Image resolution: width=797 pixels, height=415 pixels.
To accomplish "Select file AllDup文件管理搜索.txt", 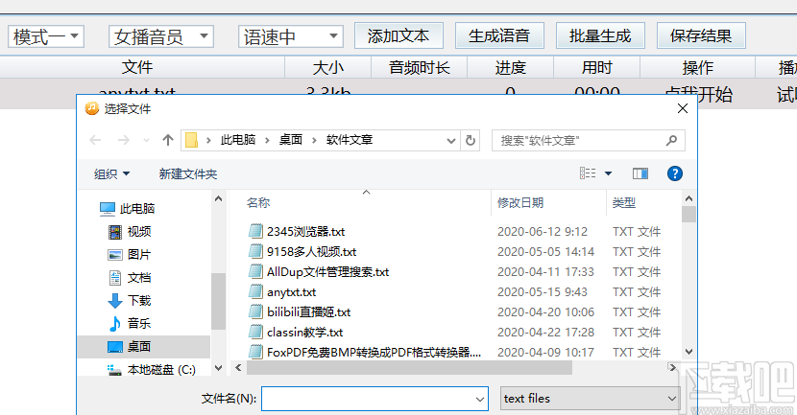I will pyautogui.click(x=327, y=272).
